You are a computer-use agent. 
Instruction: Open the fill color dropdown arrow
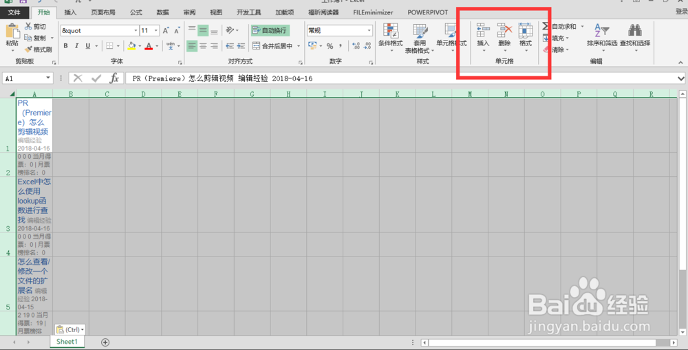140,45
